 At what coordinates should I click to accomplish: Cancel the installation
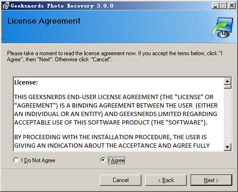(121, 180)
